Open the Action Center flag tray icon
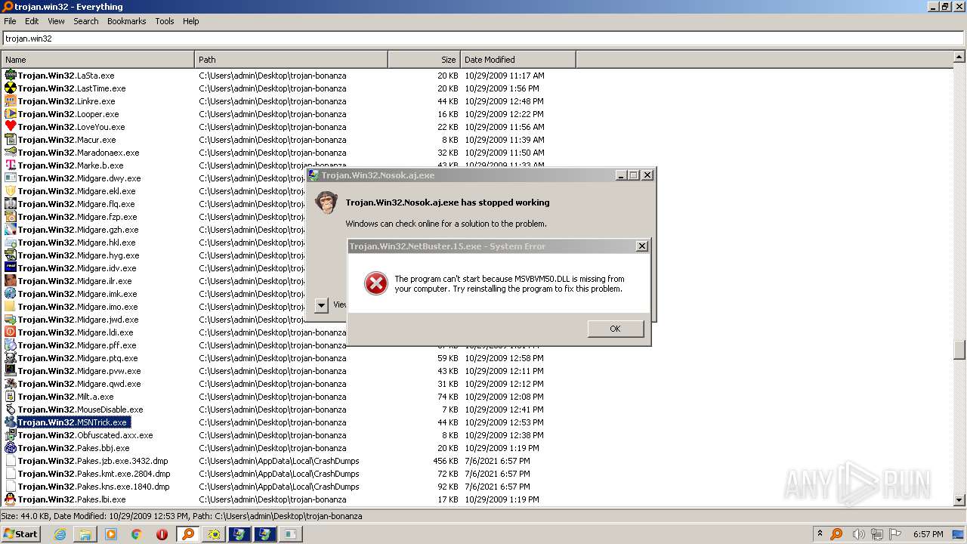The image size is (967, 544). point(896,534)
